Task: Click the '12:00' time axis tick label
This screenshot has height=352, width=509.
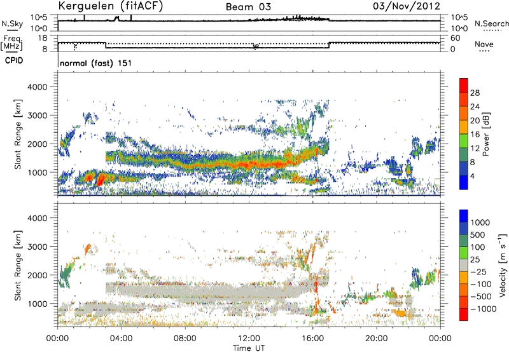Action: (249, 339)
